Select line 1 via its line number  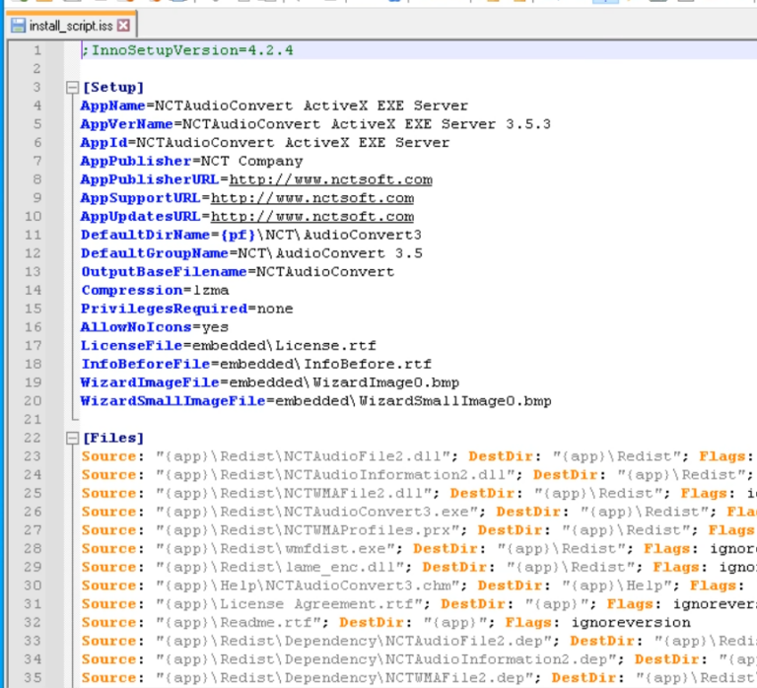click(x=36, y=50)
